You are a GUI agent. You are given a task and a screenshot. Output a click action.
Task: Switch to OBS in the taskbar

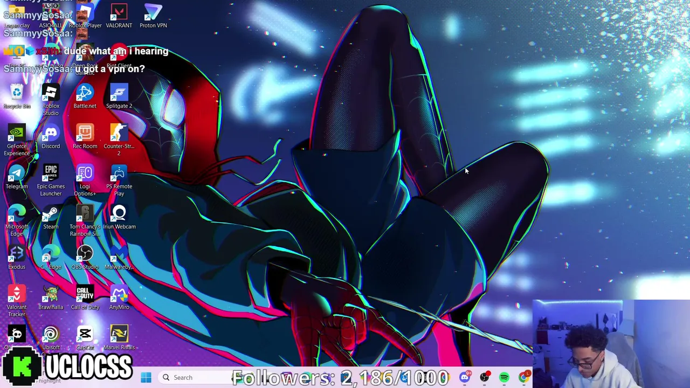[485, 377]
